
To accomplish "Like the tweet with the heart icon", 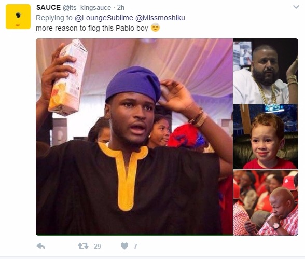I will [x=124, y=246].
